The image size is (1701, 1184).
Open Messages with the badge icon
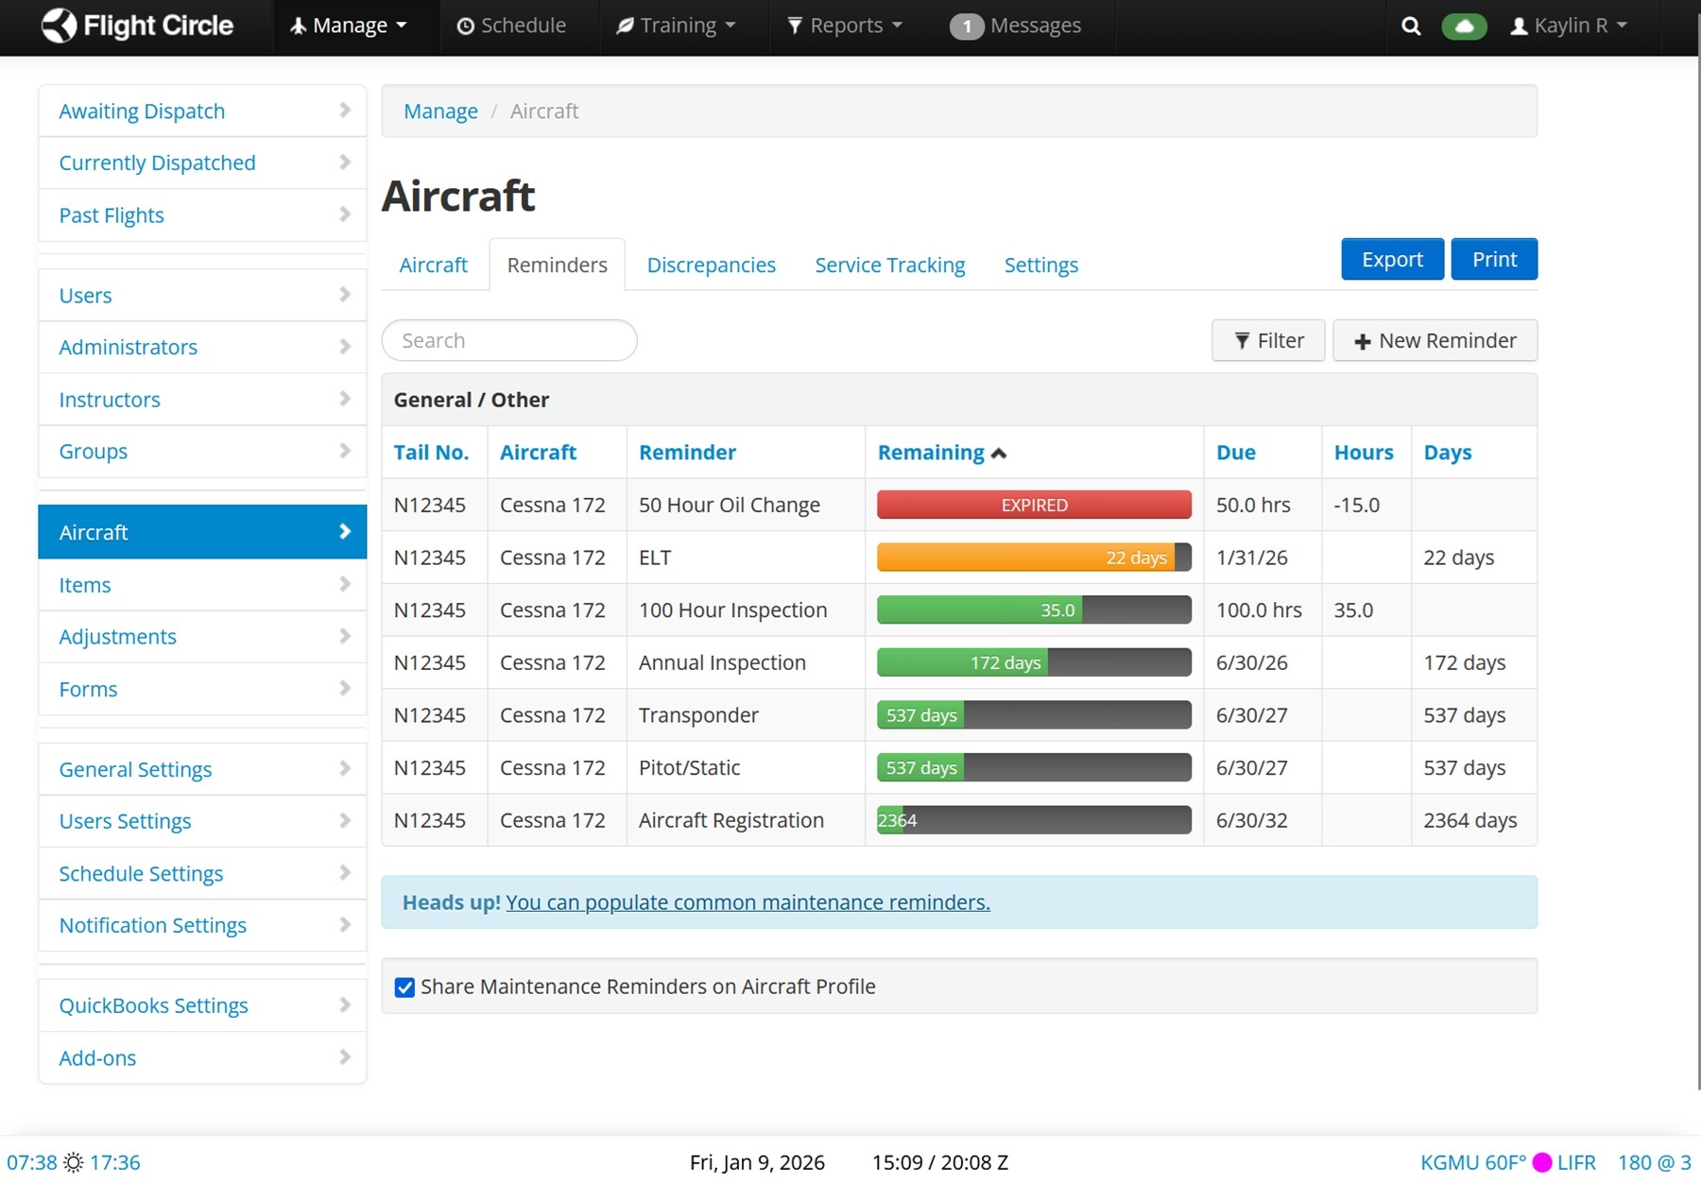point(966,26)
